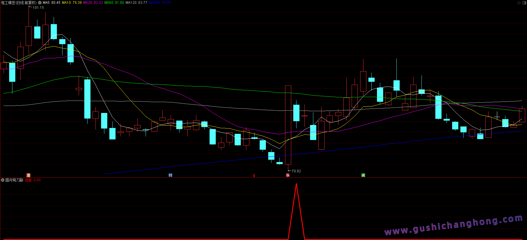
Task: Click the red $ dividend marker
Action: (254, 176)
